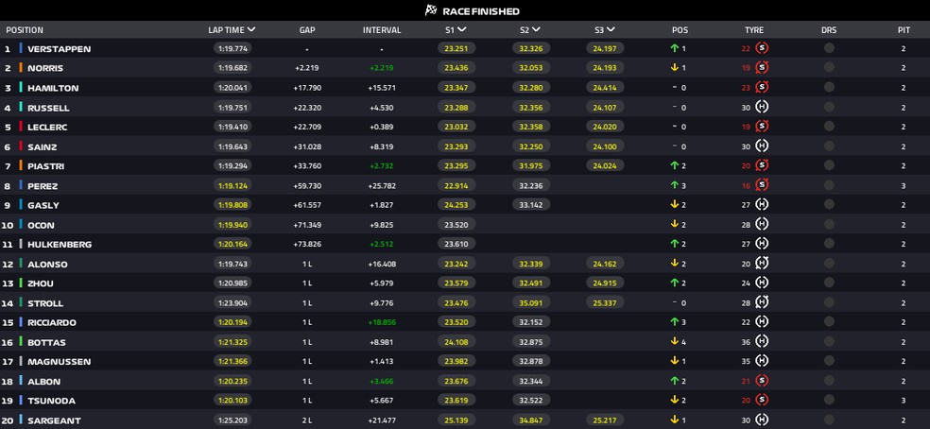Click Sainz's gap value +31.028
The height and width of the screenshot is (429, 930).
(x=307, y=146)
